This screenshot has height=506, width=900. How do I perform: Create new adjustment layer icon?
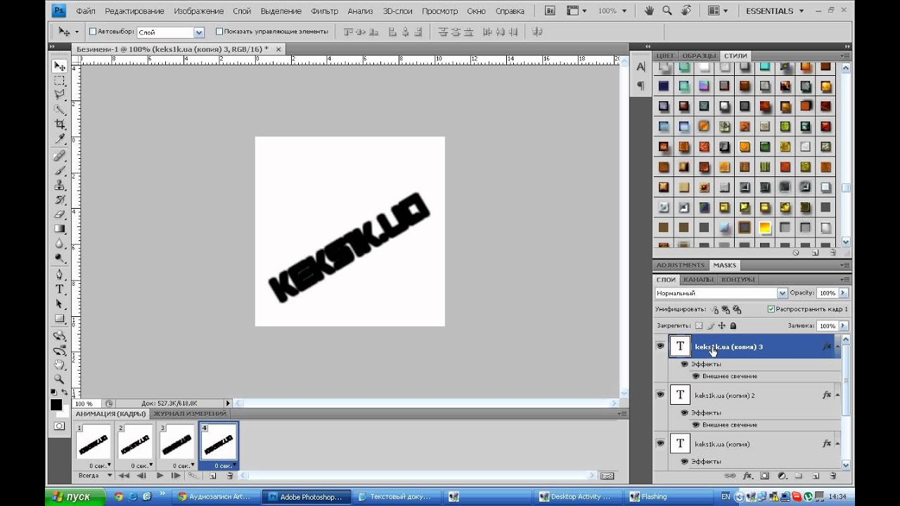click(x=781, y=476)
